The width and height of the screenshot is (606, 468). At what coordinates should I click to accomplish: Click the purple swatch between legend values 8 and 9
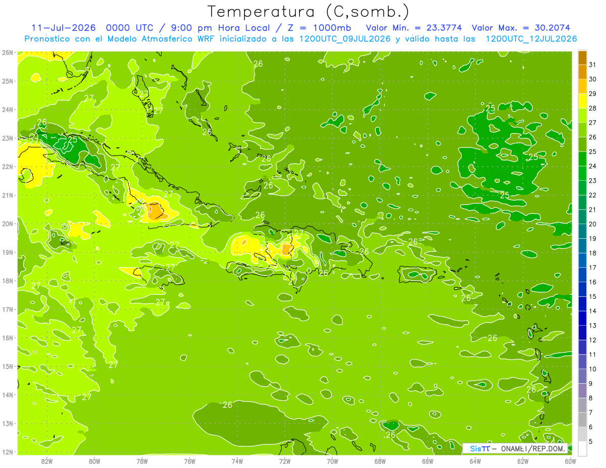(582, 390)
